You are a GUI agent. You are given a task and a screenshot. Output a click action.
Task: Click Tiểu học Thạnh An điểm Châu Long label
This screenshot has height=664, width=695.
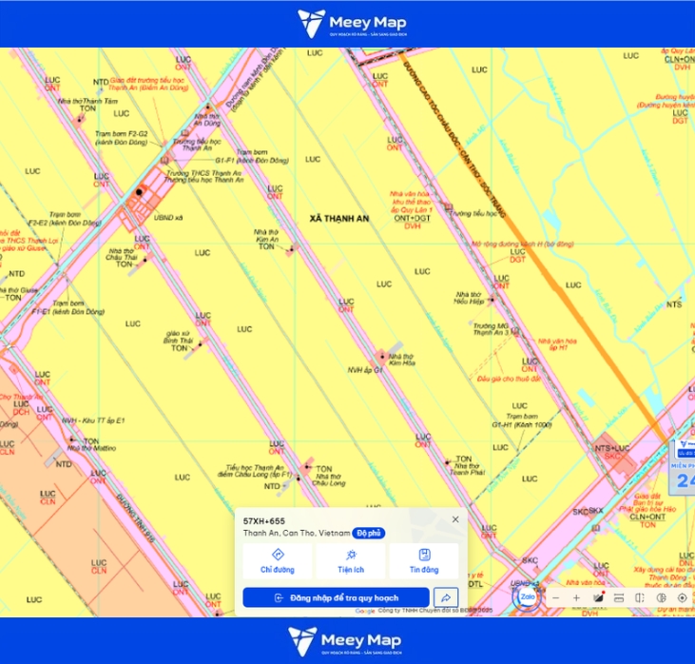[x=255, y=471]
